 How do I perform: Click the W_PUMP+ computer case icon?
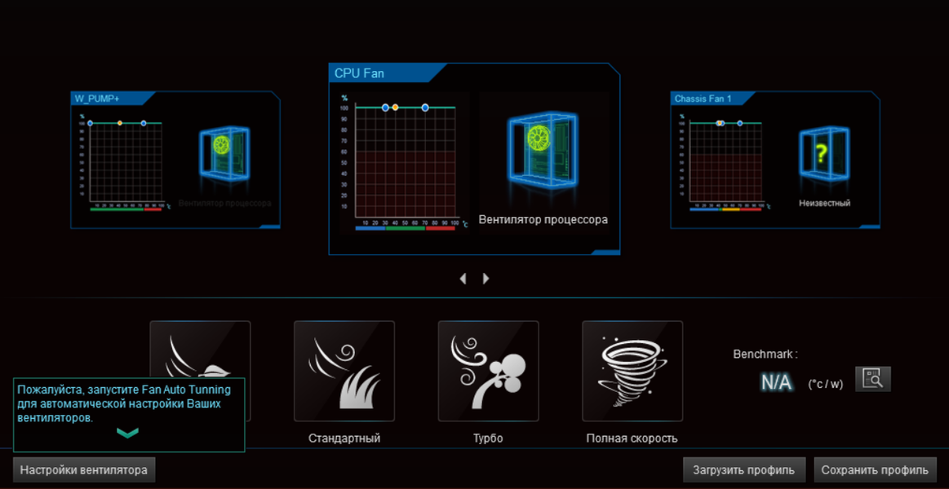tap(224, 153)
